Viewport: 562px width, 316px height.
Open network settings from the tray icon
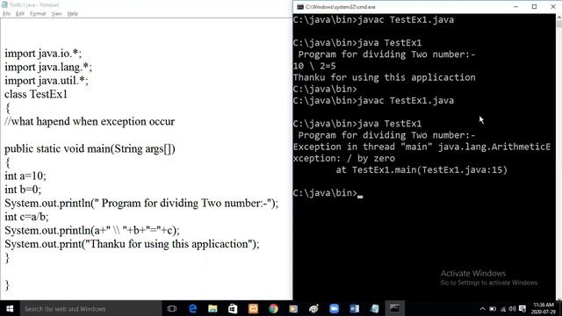pos(503,309)
